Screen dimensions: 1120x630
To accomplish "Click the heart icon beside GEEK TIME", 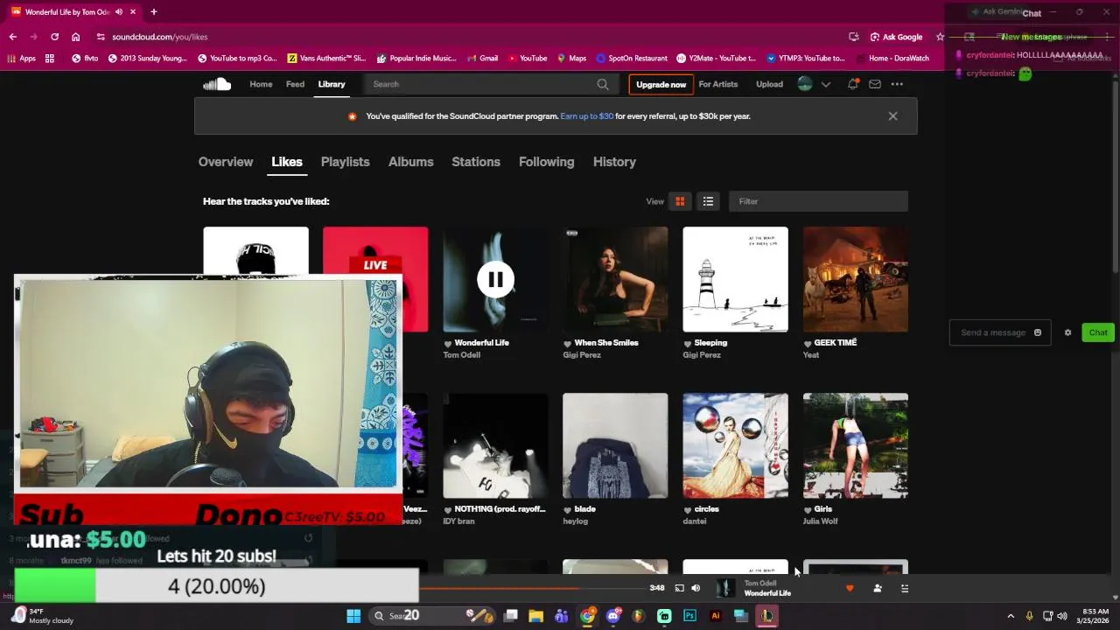I will (x=808, y=343).
